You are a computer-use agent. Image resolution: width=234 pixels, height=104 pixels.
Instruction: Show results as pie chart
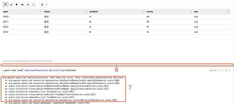(17, 4)
